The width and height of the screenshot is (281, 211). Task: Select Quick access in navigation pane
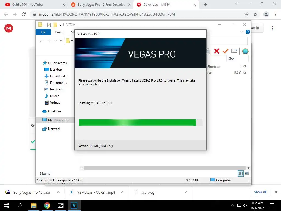point(55,63)
